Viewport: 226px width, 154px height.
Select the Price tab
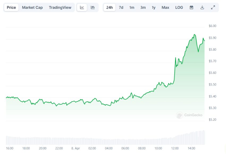11,7
